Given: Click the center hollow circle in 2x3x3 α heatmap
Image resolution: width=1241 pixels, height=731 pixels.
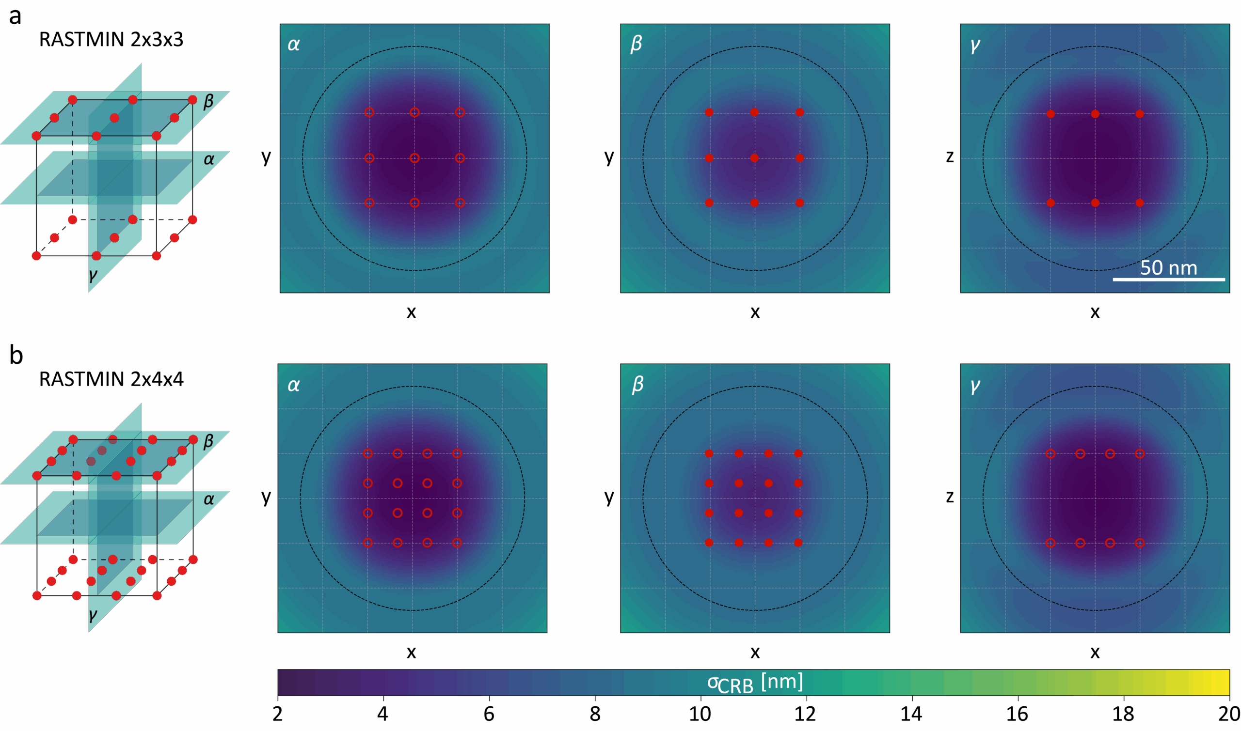Looking at the screenshot, I should pos(414,158).
